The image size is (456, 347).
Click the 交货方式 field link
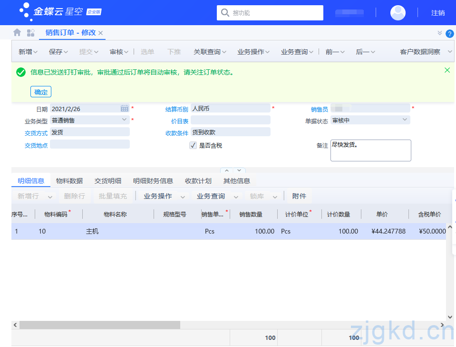[36, 133]
